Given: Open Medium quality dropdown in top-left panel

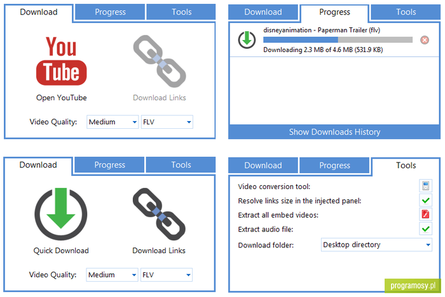Looking at the screenshot, I should (x=113, y=122).
